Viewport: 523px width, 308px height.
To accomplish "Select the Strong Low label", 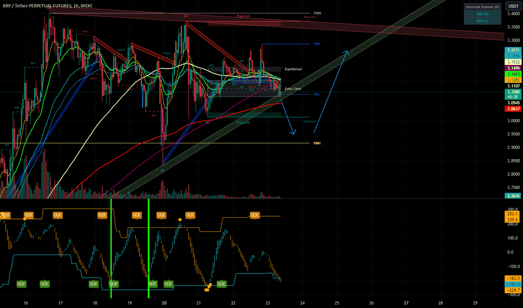I will click(310, 122).
